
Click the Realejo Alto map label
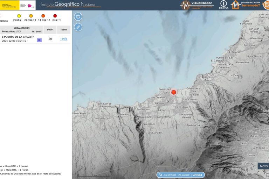pos(145,117)
